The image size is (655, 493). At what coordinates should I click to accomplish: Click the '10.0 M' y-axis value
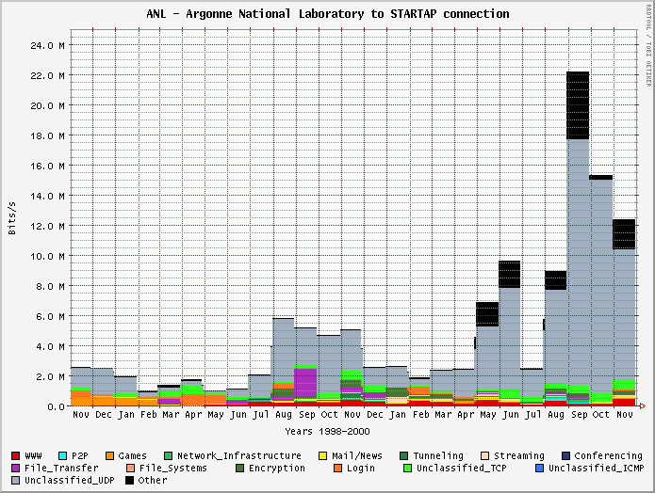click(47, 256)
